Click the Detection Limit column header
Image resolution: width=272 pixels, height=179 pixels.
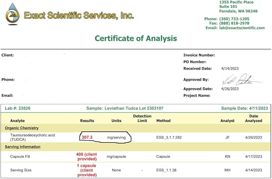(142, 118)
